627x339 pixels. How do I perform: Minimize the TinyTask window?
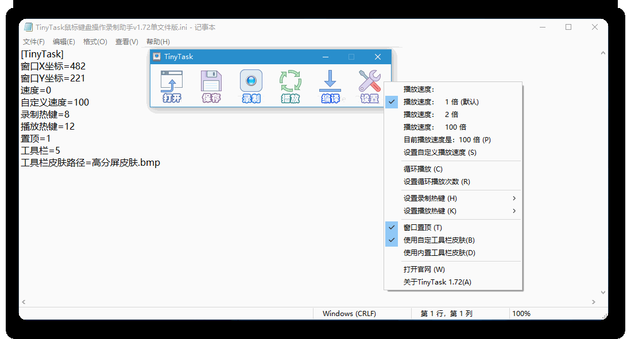[326, 57]
